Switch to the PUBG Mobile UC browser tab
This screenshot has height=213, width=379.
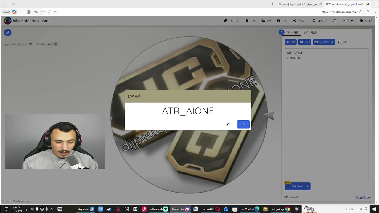[301, 4]
